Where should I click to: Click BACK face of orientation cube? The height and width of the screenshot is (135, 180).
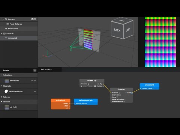[x=117, y=30]
